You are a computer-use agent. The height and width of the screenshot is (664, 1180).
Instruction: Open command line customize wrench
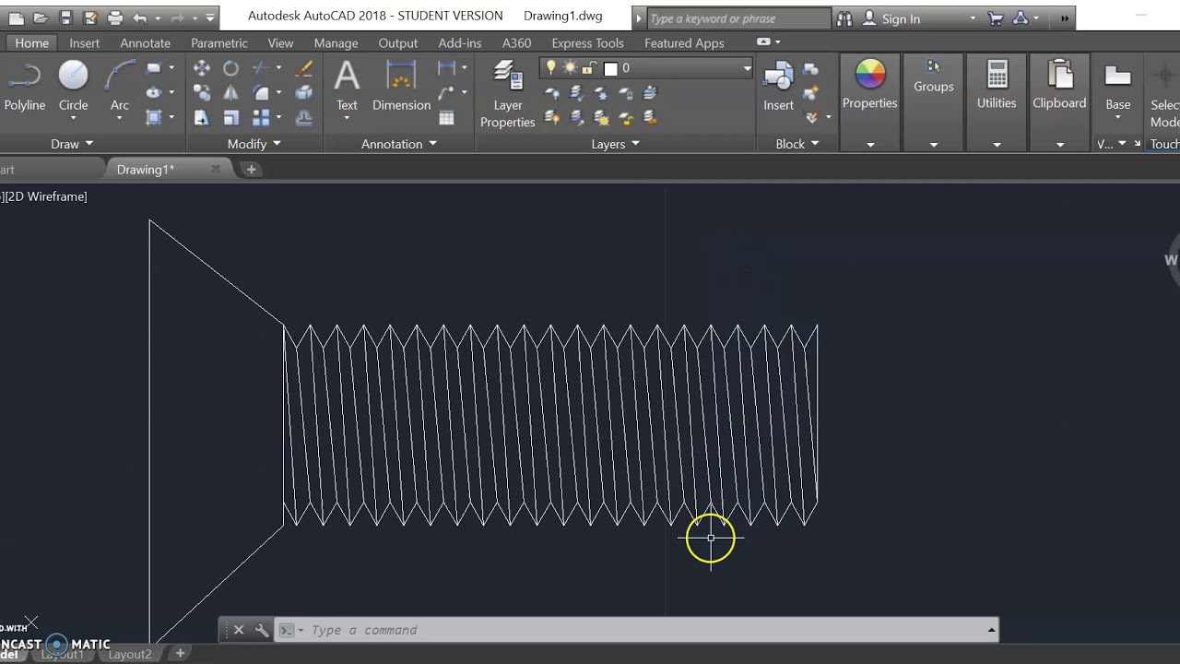pos(262,630)
